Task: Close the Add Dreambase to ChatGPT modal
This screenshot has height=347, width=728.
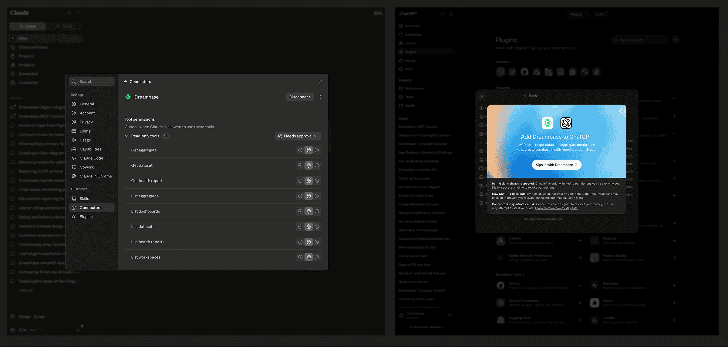Action: [x=620, y=111]
